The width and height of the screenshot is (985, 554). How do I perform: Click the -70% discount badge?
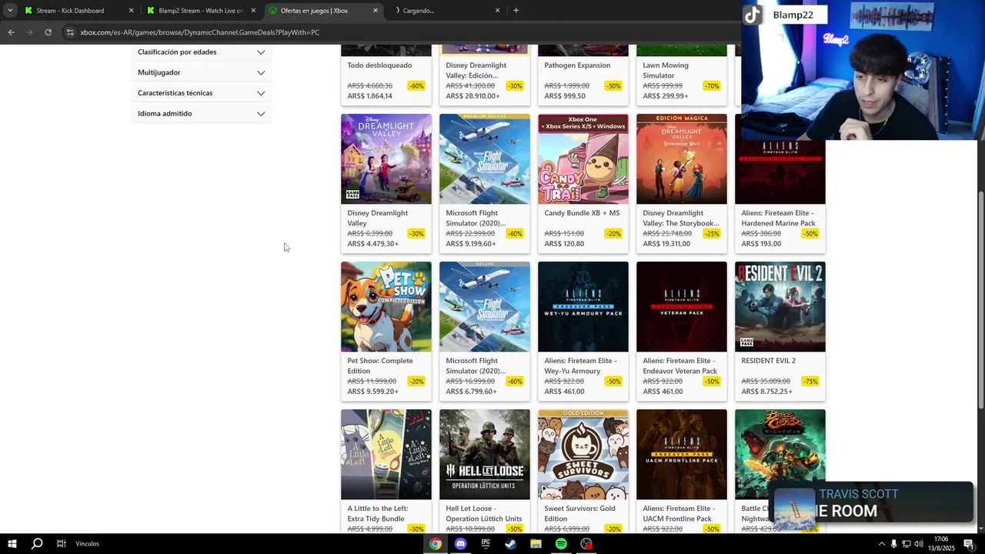(x=712, y=86)
